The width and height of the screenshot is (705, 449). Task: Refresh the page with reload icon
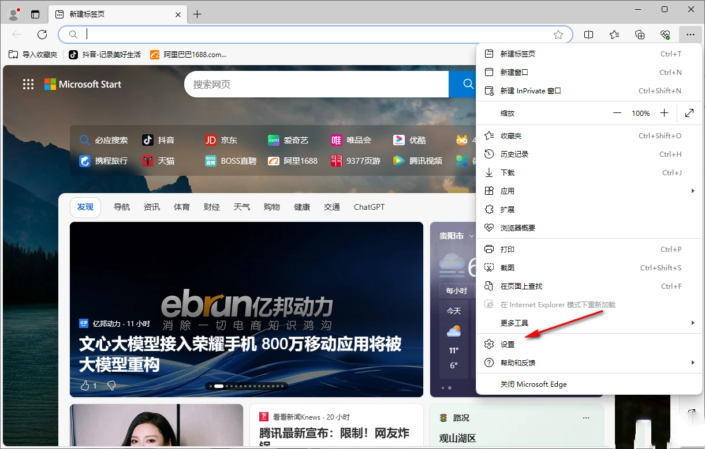pos(42,35)
